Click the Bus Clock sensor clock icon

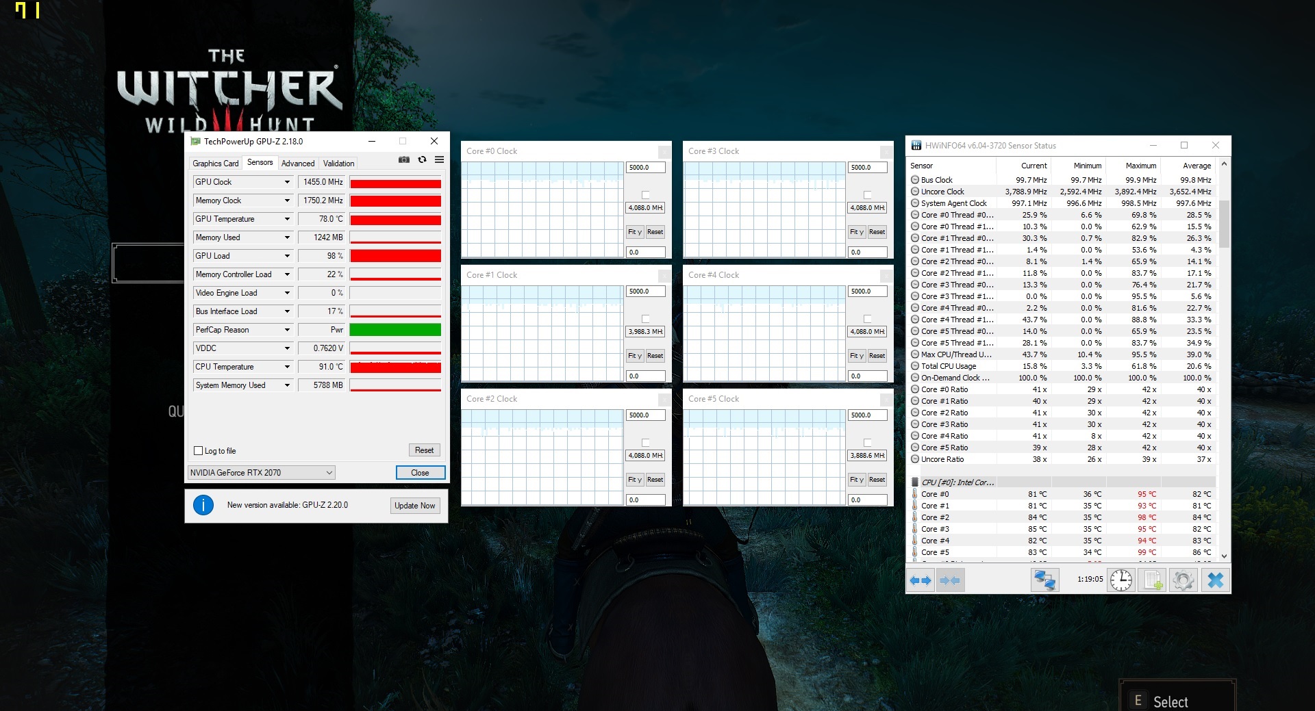[915, 180]
